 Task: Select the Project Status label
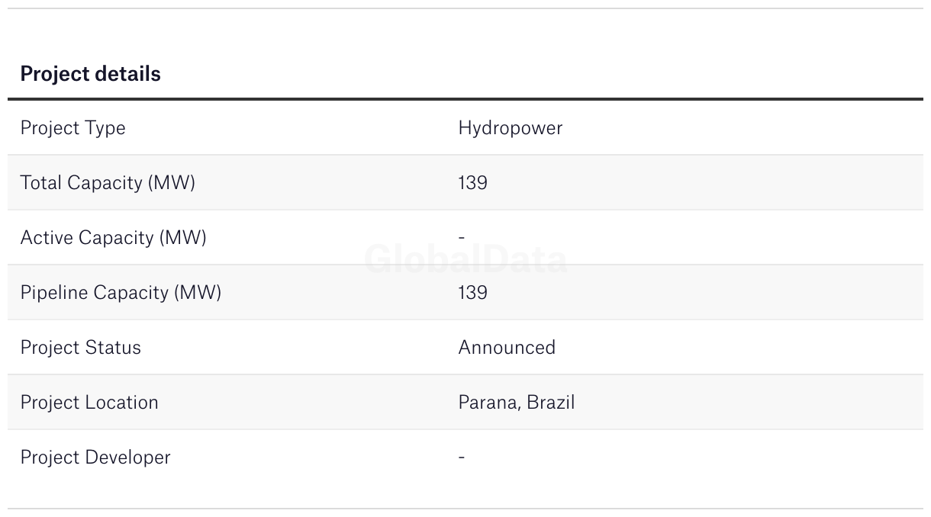click(x=81, y=348)
